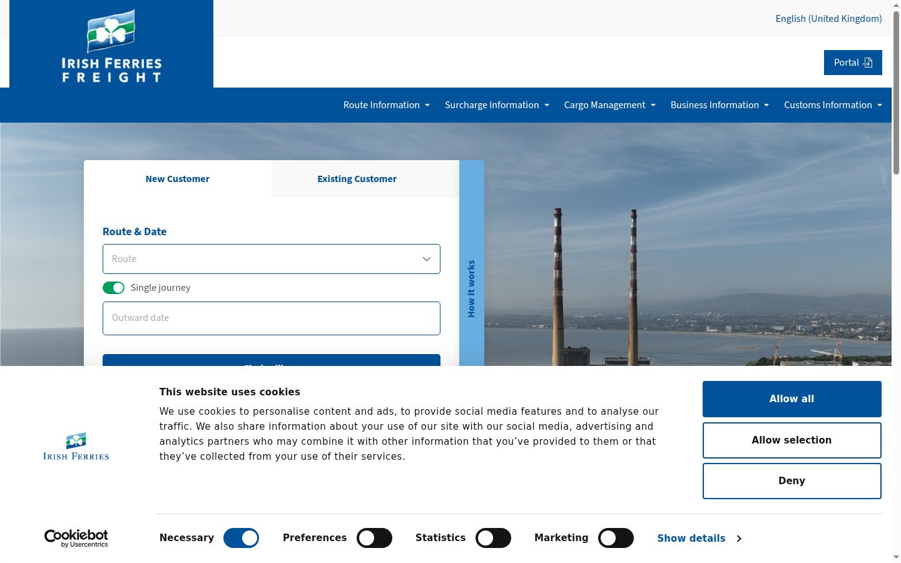
Task: Click the Irish Ferries logo in cookie banner
Action: click(x=76, y=447)
